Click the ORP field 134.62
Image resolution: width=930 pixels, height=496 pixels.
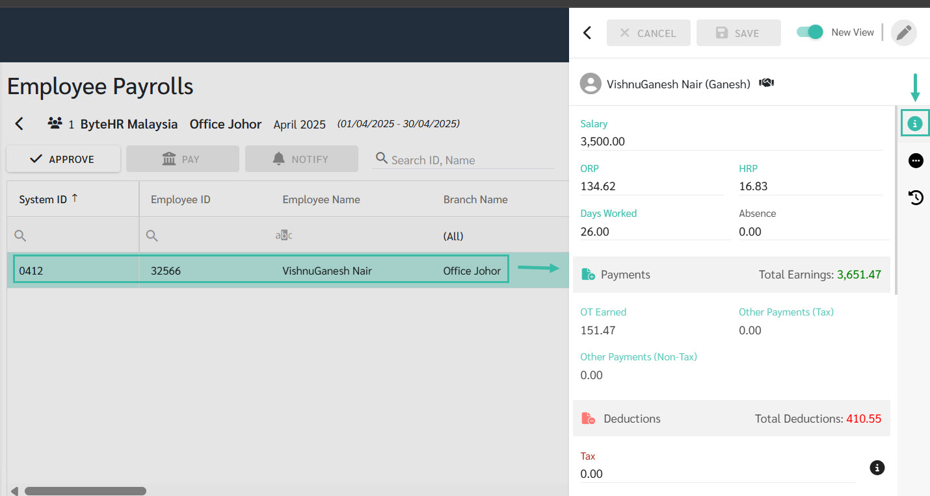(x=652, y=186)
